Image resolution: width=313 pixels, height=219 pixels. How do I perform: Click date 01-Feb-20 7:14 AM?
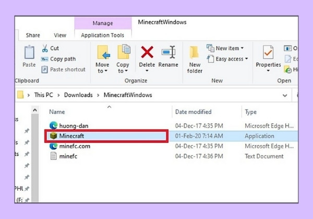pos(199,136)
